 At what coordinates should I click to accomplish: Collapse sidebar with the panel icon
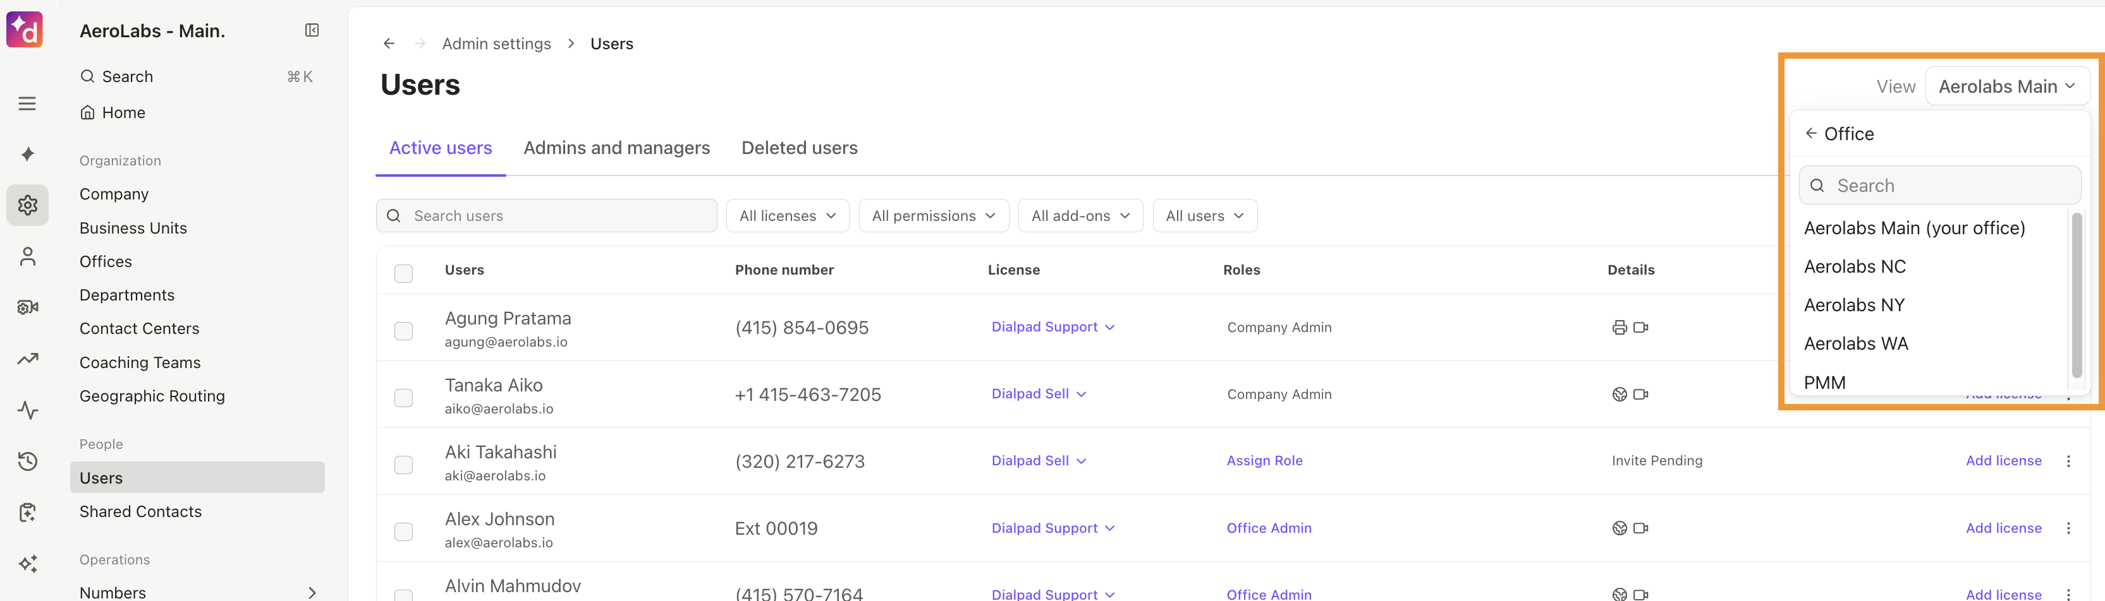coord(312,30)
